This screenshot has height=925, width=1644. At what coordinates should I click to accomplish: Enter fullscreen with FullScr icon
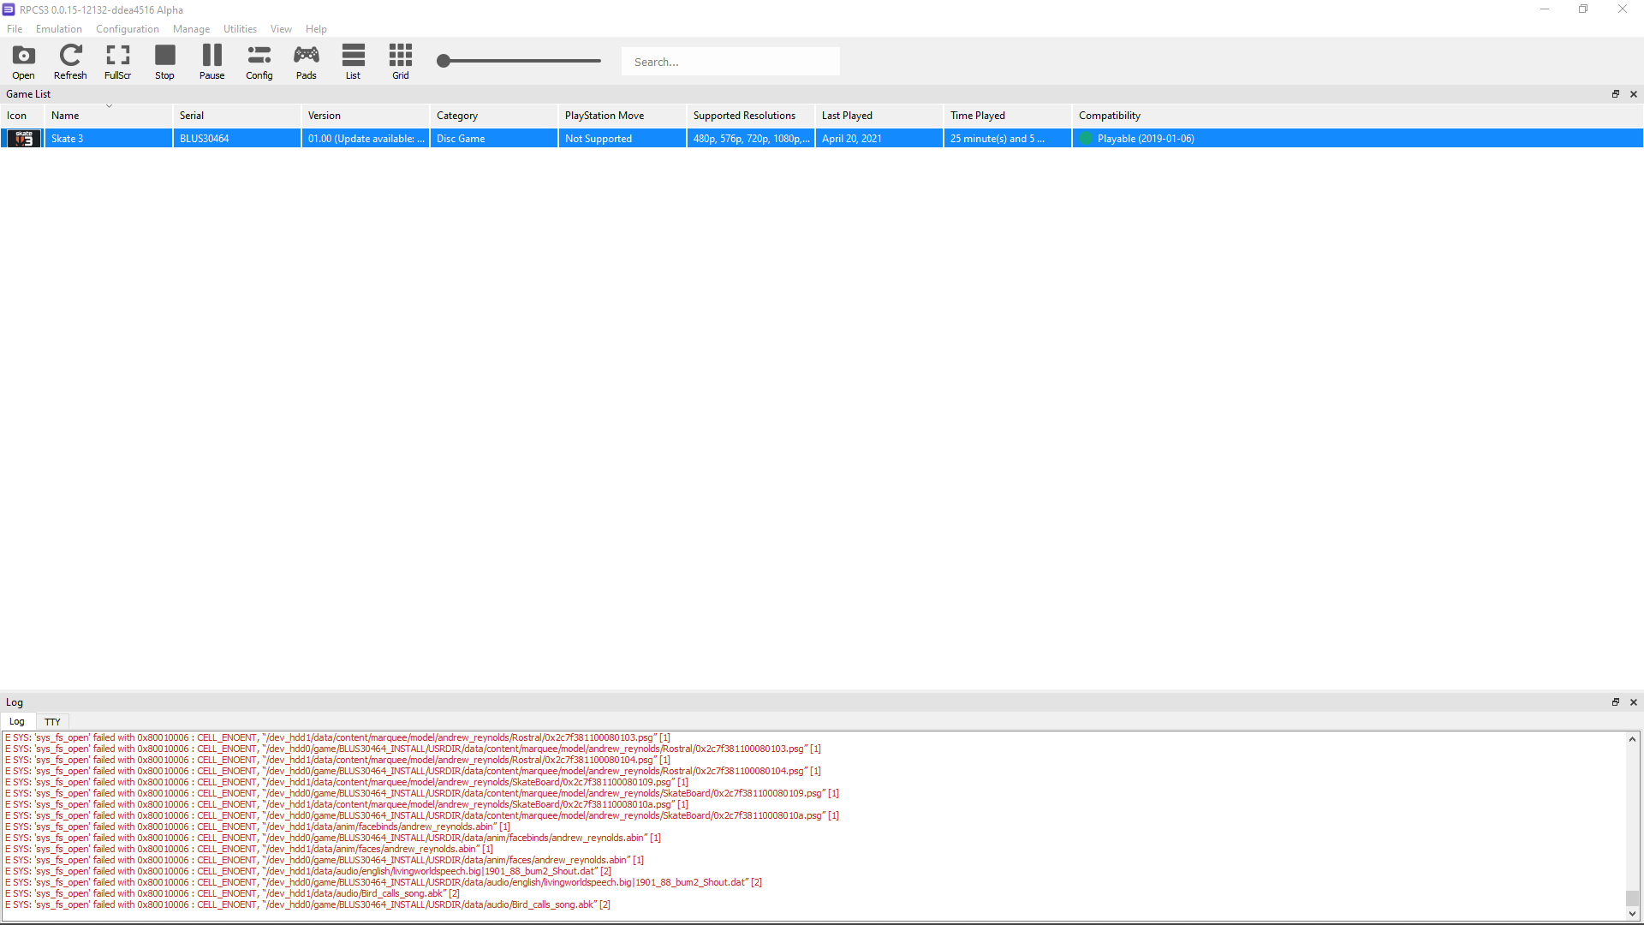tap(117, 61)
